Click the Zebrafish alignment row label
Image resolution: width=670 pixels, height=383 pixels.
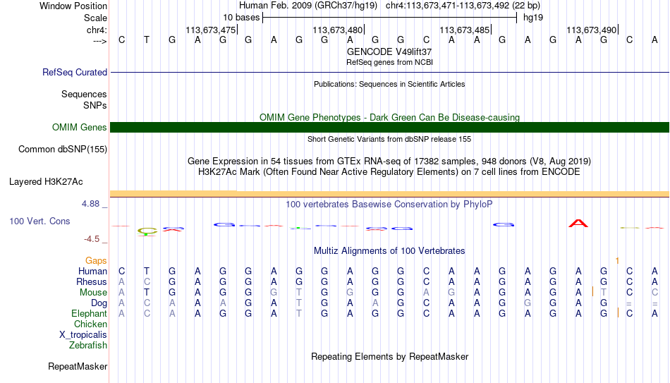pyautogui.click(x=88, y=346)
